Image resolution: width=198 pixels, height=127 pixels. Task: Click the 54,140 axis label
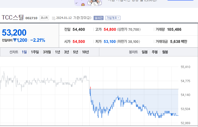click(x=185, y=95)
